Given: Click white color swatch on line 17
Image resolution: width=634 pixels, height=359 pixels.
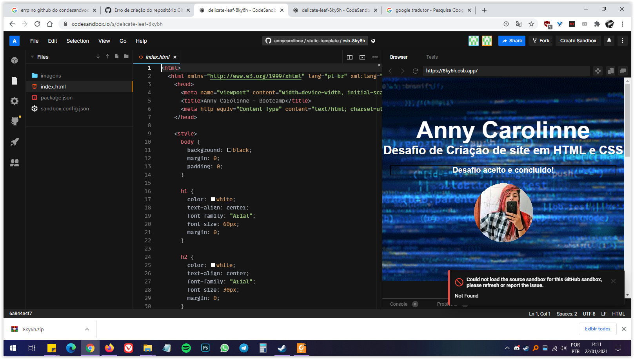Looking at the screenshot, I should pyautogui.click(x=213, y=200).
